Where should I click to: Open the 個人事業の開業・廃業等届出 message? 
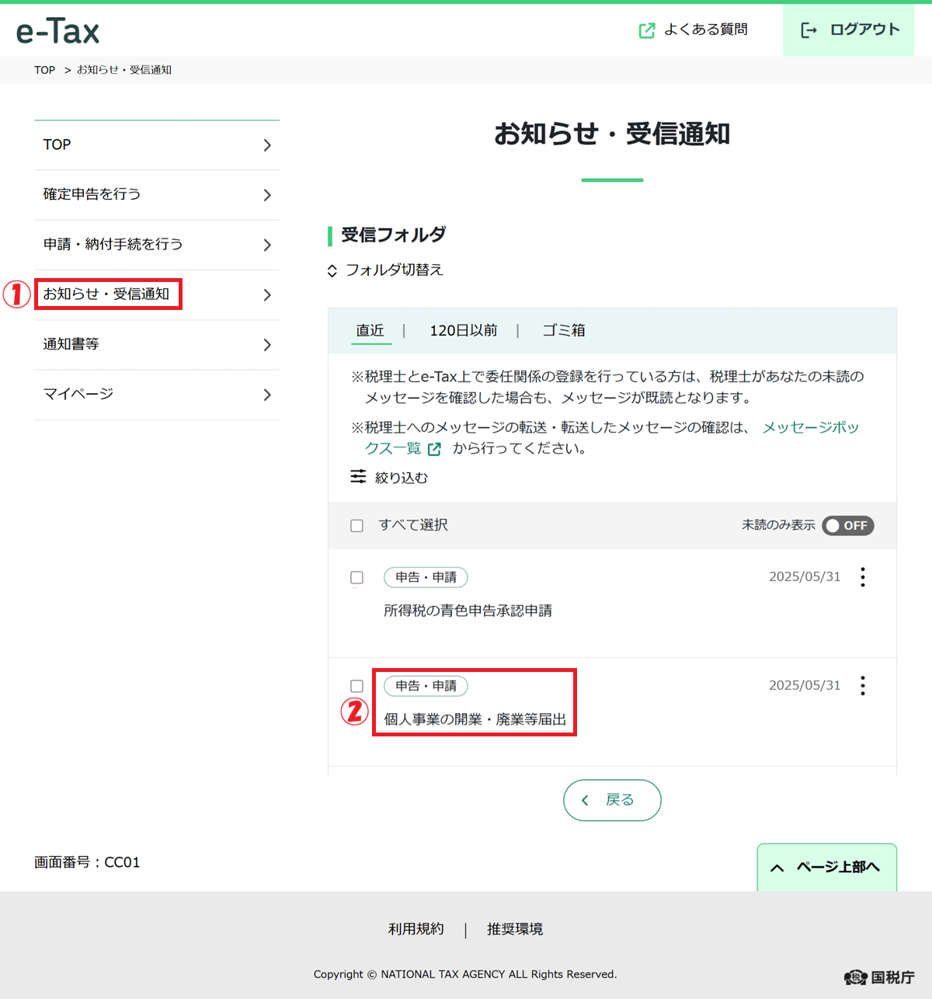[475, 719]
